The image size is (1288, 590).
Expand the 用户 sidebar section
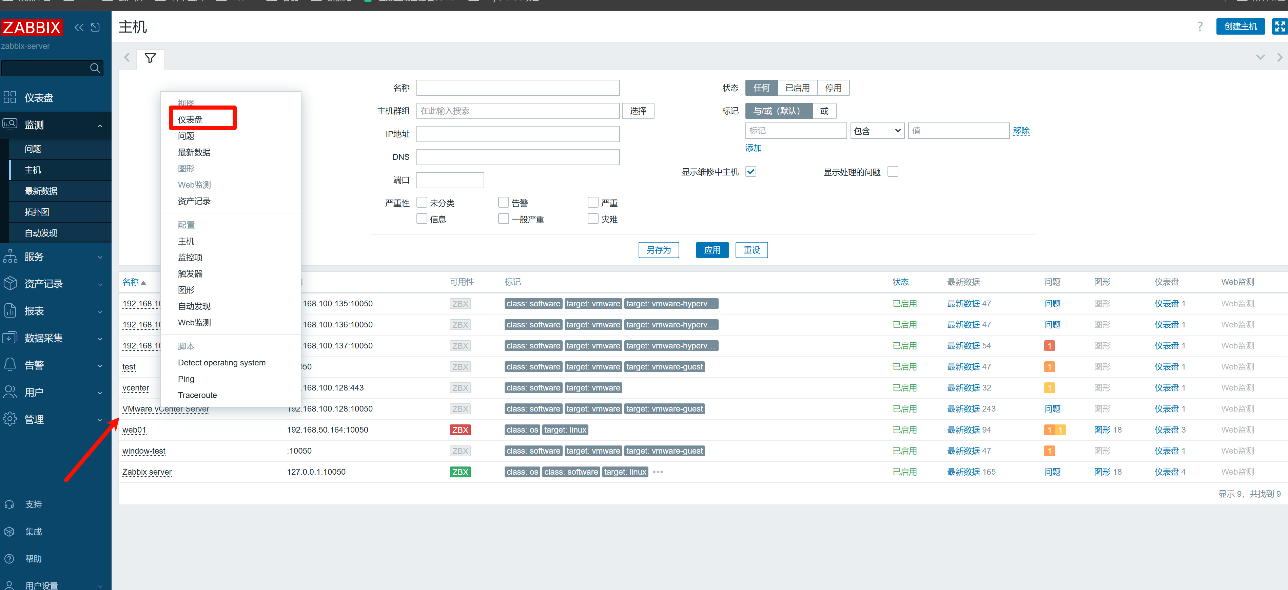(x=100, y=393)
